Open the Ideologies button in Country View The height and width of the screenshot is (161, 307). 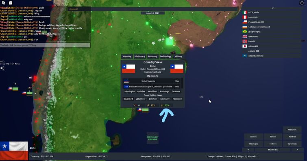pos(129,91)
